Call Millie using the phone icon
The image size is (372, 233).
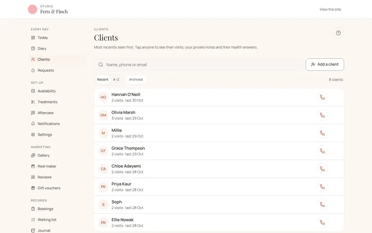[x=322, y=133]
